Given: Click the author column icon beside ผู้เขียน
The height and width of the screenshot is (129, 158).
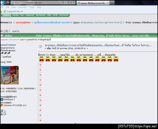Looking at the screenshot, I should click(2, 36).
